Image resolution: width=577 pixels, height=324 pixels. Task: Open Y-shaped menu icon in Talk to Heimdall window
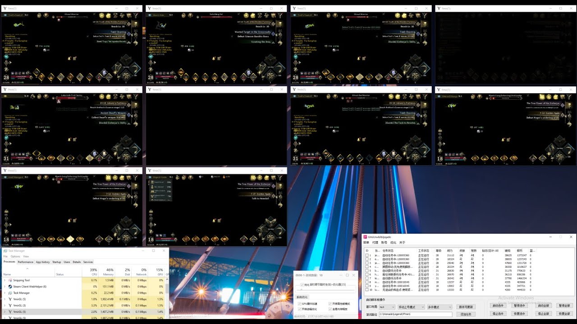pyautogui.click(x=280, y=177)
